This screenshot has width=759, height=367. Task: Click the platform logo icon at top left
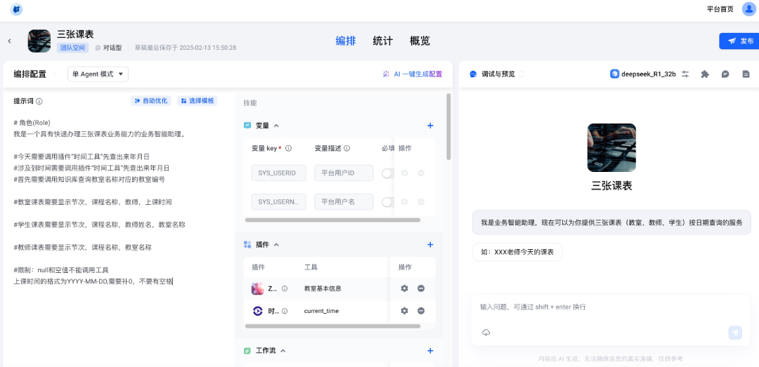coord(16,9)
